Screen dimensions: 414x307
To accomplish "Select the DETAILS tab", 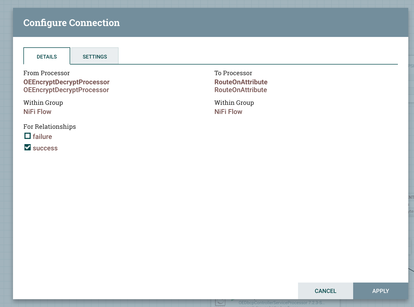I will pyautogui.click(x=47, y=56).
